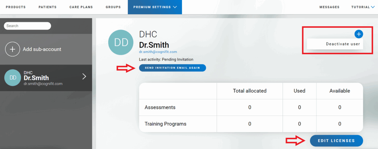Open the Products menu
Screen dimensions: 378x149
(x=16, y=7)
